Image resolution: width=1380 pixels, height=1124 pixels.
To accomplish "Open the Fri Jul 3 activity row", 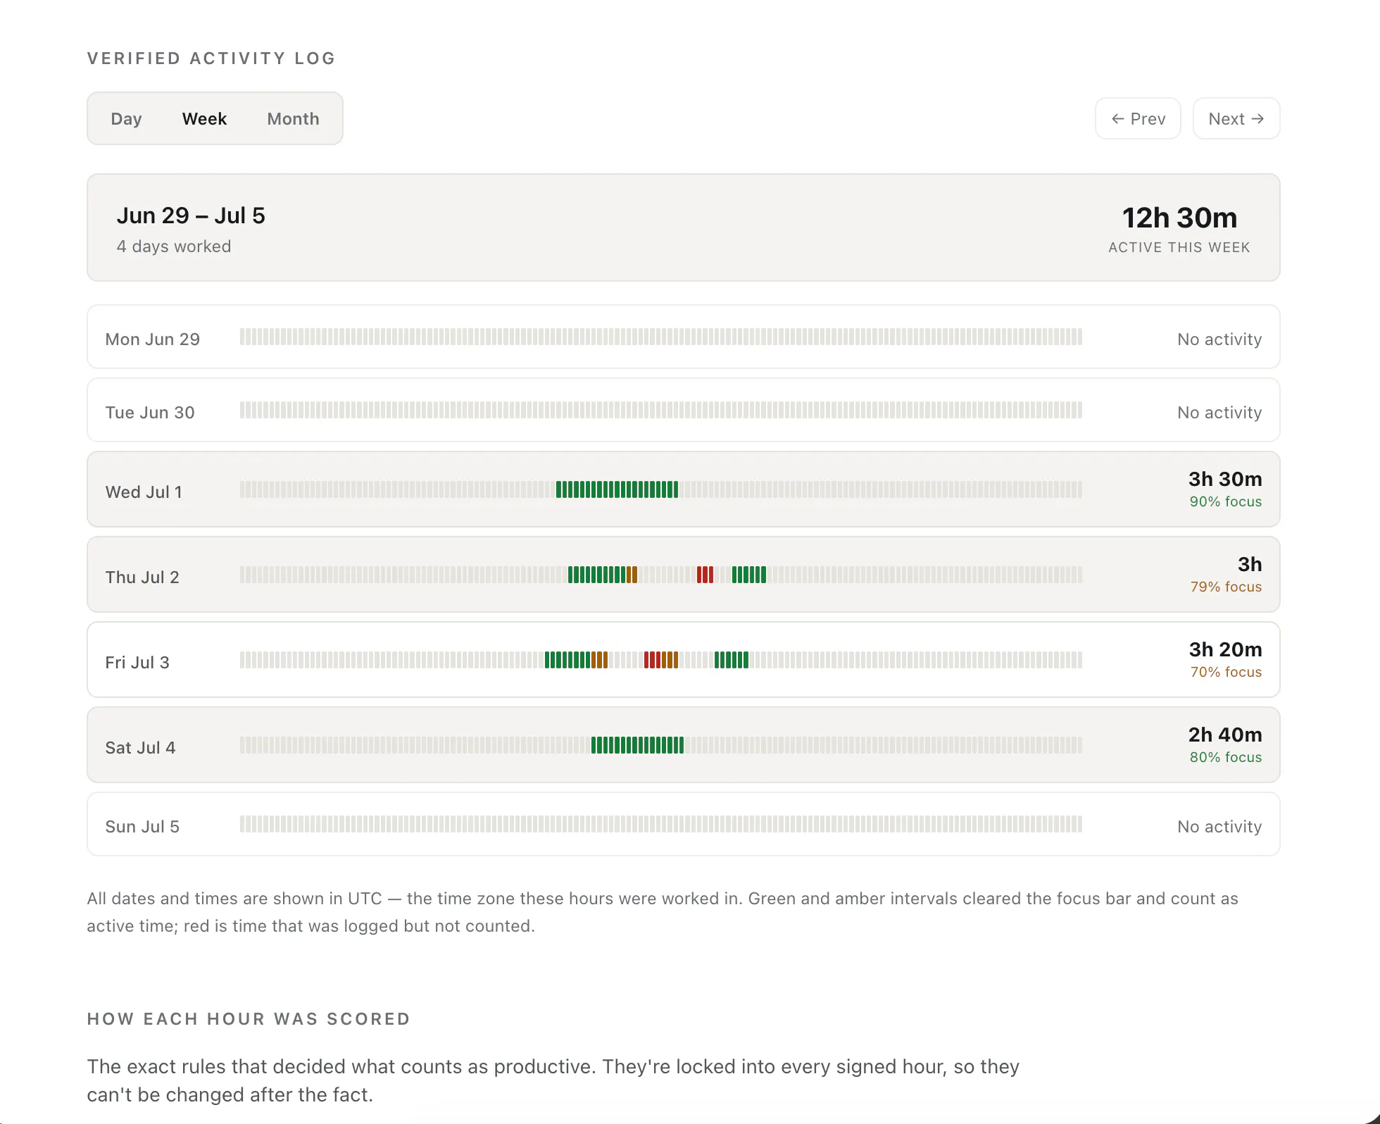I will [x=683, y=659].
